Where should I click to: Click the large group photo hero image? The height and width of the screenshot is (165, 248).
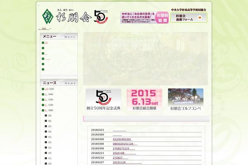click(x=145, y=59)
